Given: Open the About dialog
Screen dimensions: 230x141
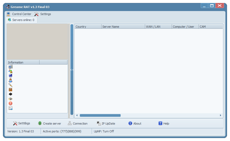Looking at the screenshot, I should pyautogui.click(x=135, y=124).
